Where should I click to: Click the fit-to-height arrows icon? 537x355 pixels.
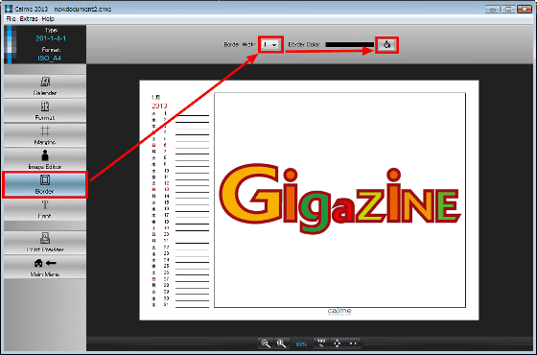tap(337, 343)
